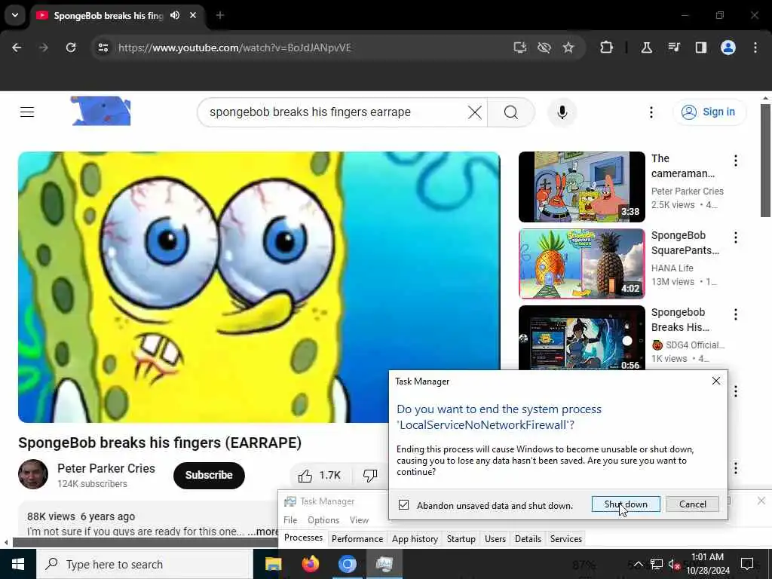Click the taskbar search box
Screen dimensions: 772x579
click(144, 564)
